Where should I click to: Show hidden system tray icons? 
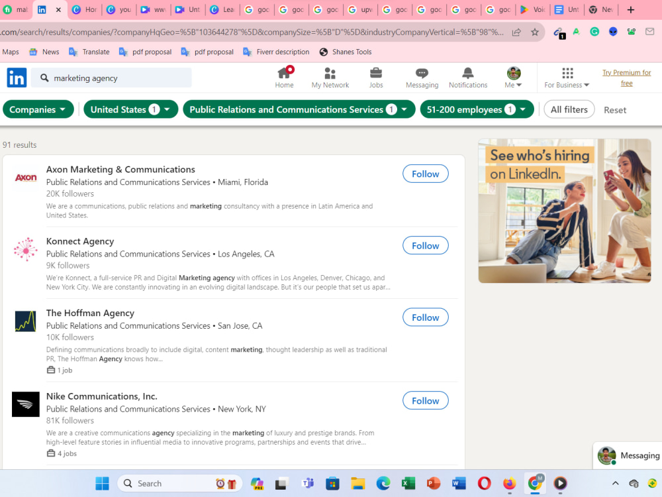click(x=615, y=483)
